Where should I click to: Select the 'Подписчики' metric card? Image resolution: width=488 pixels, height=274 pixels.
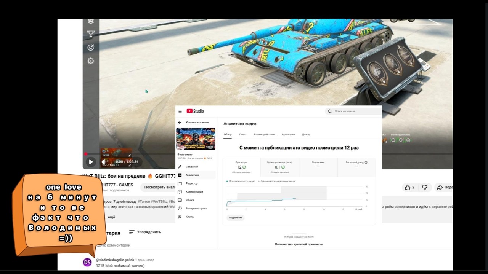click(x=318, y=167)
